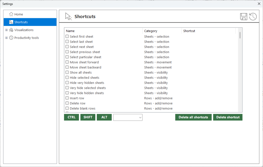Screen dimensions: 263x167
Task: Click the Visualizations chart icon
Action: click(11, 30)
